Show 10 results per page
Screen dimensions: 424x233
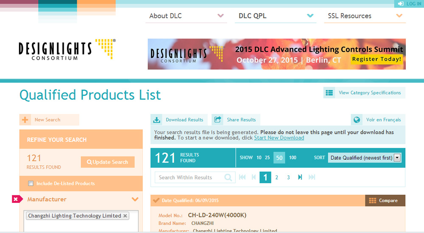point(259,158)
